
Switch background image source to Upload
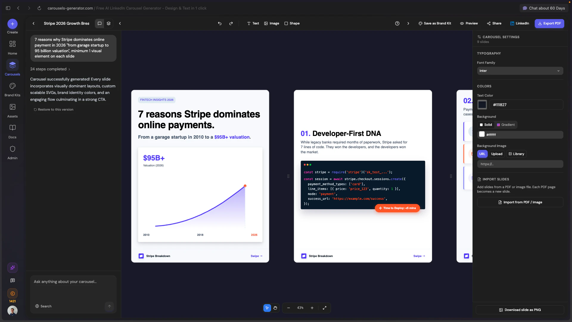coord(496,154)
